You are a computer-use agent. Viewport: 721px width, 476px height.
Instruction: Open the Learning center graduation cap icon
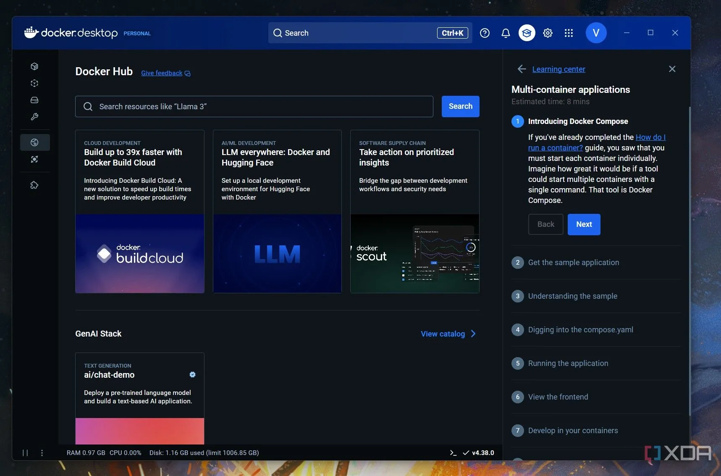(527, 33)
